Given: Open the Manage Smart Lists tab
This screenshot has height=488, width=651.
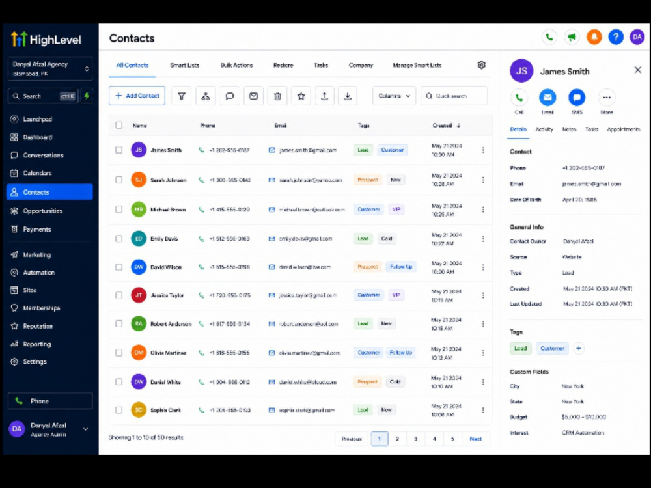Looking at the screenshot, I should 417,65.
